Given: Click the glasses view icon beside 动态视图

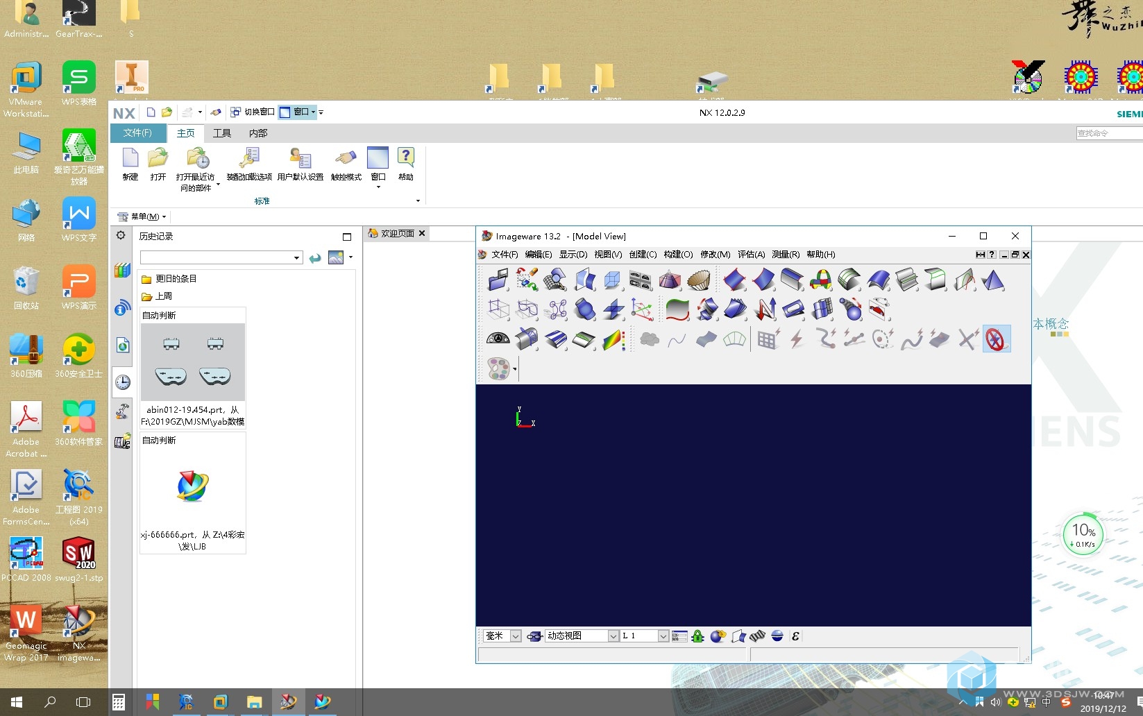Looking at the screenshot, I should coord(534,636).
